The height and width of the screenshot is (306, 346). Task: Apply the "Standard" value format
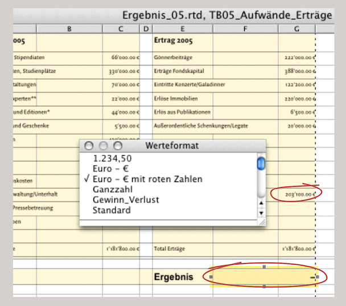[x=112, y=210]
